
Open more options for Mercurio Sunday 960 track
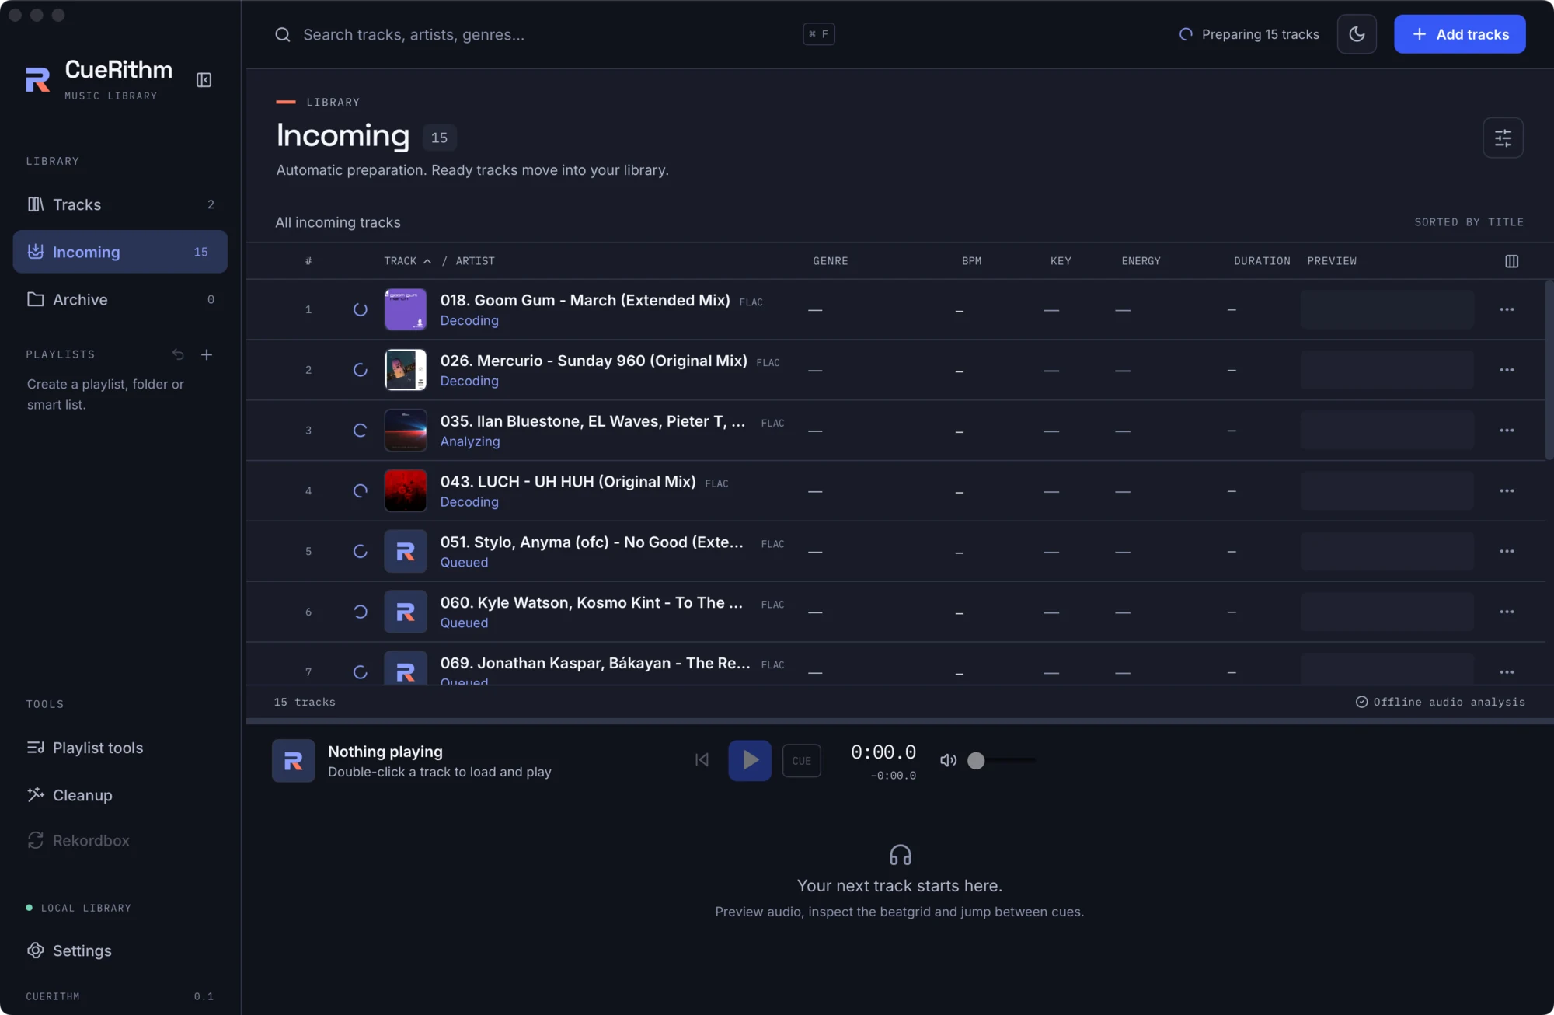point(1507,370)
